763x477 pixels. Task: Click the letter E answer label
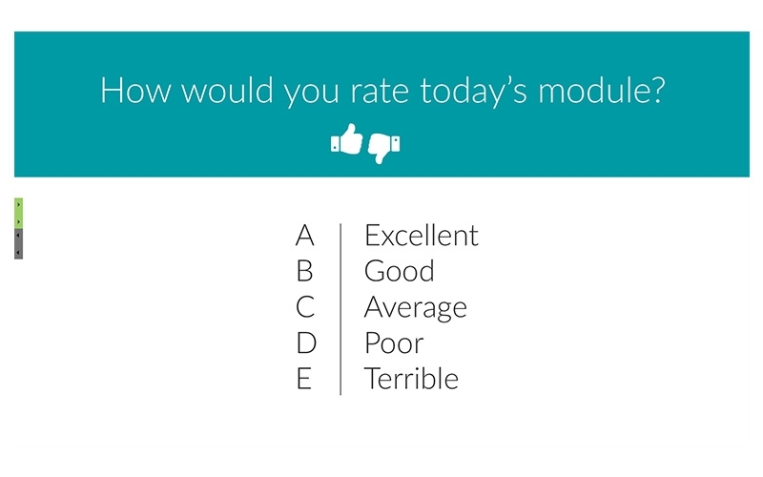click(x=304, y=379)
